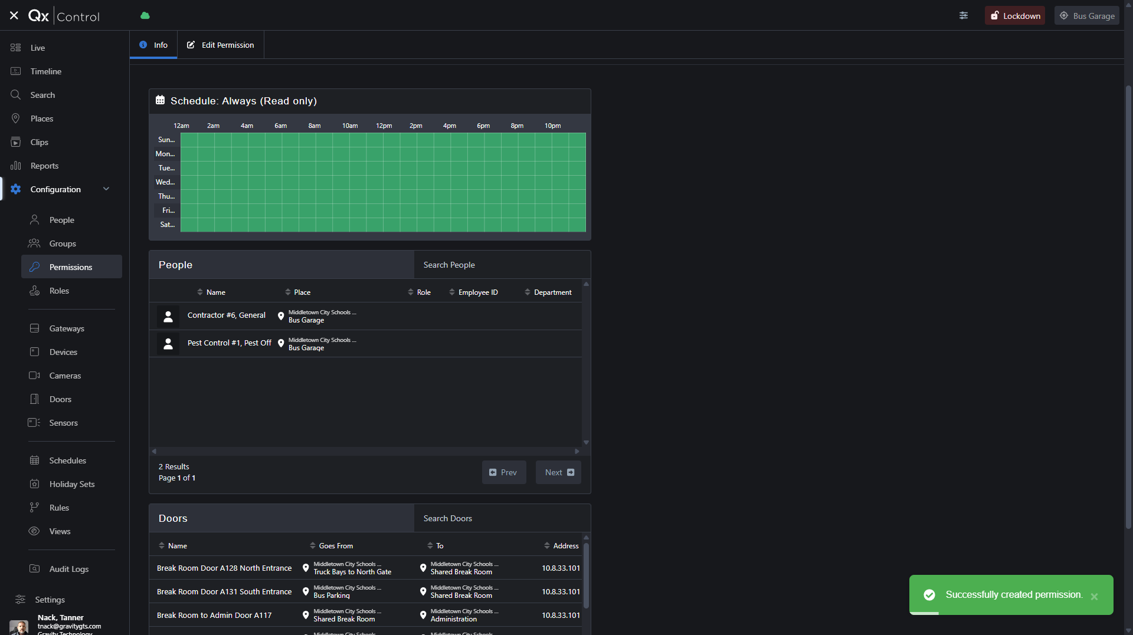Click the cloud status icon
Image resolution: width=1133 pixels, height=635 pixels.
(145, 16)
